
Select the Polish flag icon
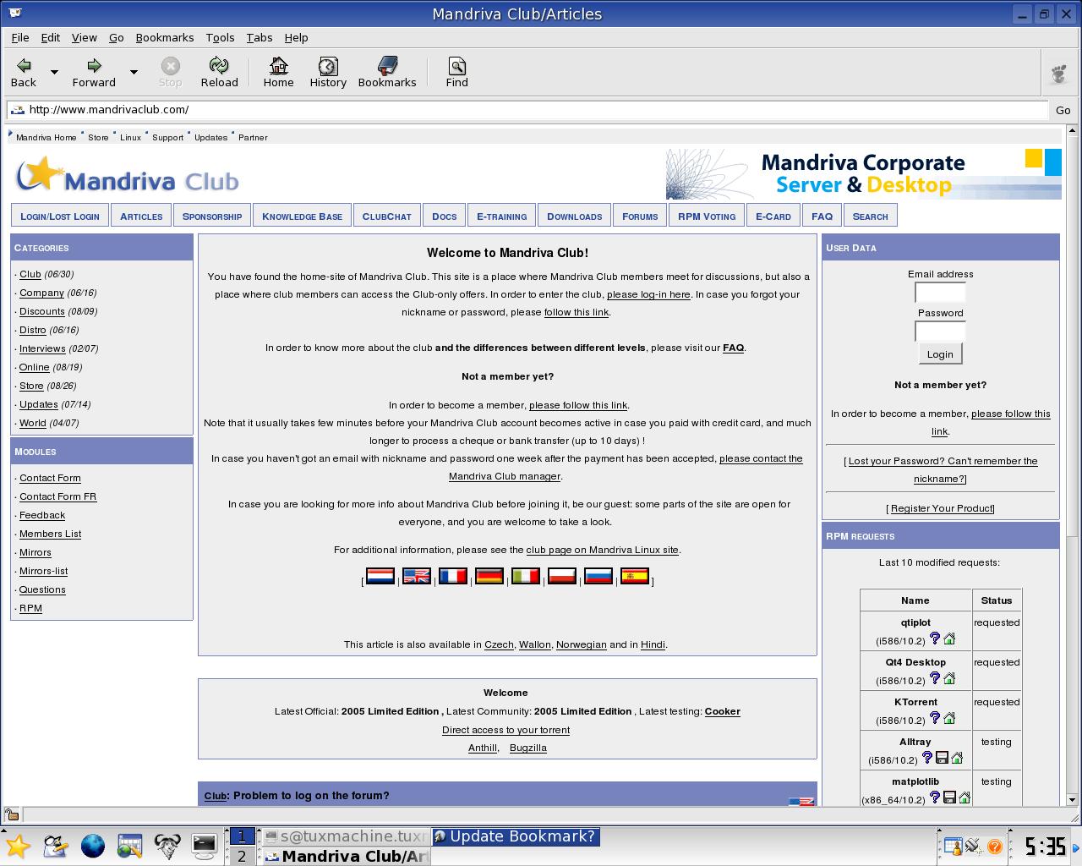562,577
